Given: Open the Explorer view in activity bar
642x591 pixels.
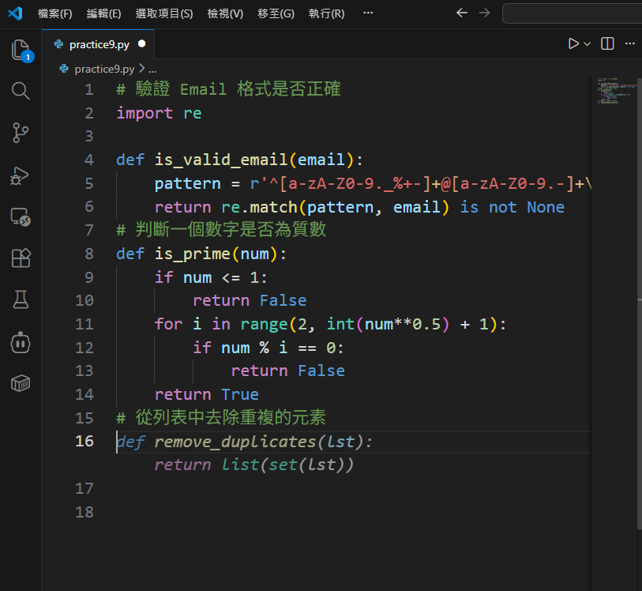Looking at the screenshot, I should coord(21,50).
